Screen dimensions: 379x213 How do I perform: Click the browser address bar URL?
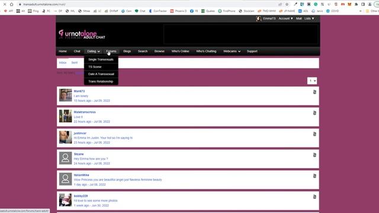pyautogui.click(x=44, y=4)
